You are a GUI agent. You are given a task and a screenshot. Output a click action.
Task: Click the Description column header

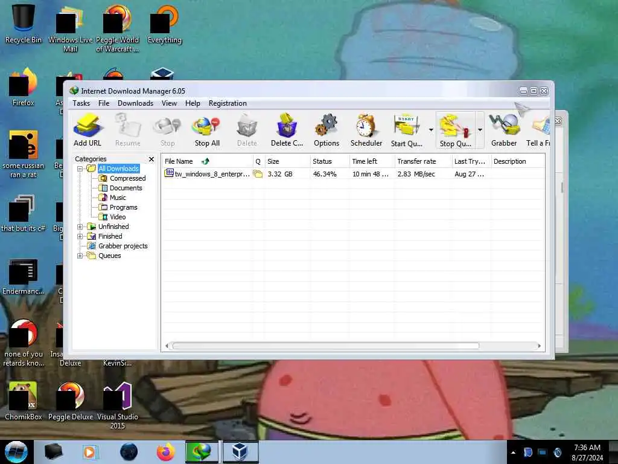[518, 161]
